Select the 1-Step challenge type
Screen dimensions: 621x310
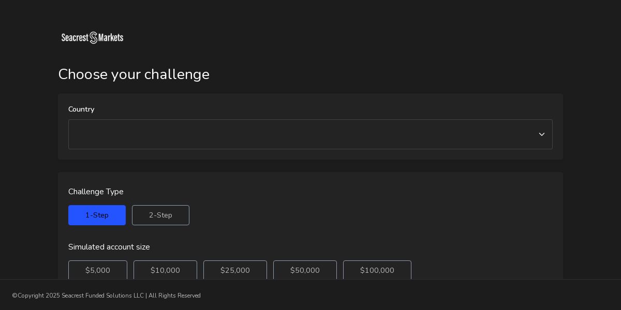(x=97, y=215)
